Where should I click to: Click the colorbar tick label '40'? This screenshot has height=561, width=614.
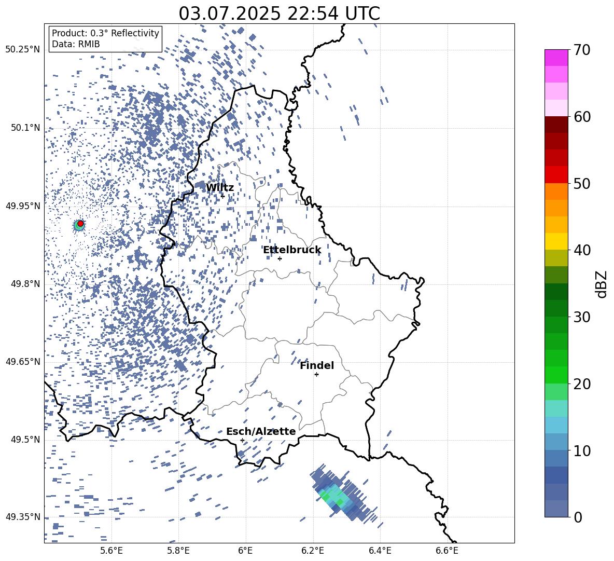(582, 250)
